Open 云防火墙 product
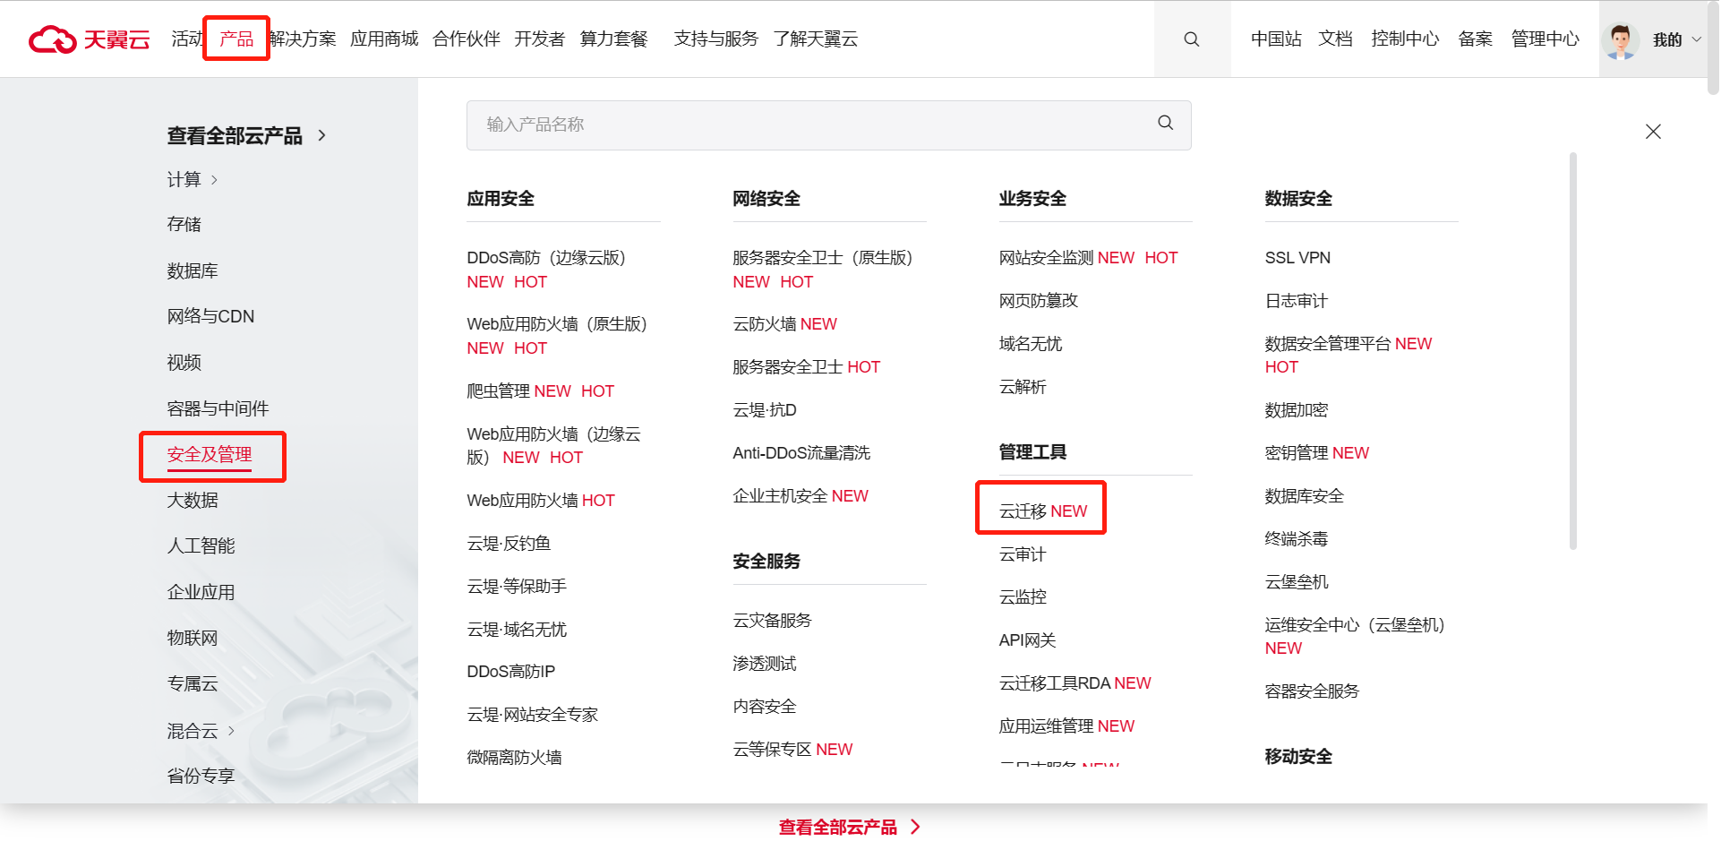The height and width of the screenshot is (867, 1721). click(x=765, y=324)
